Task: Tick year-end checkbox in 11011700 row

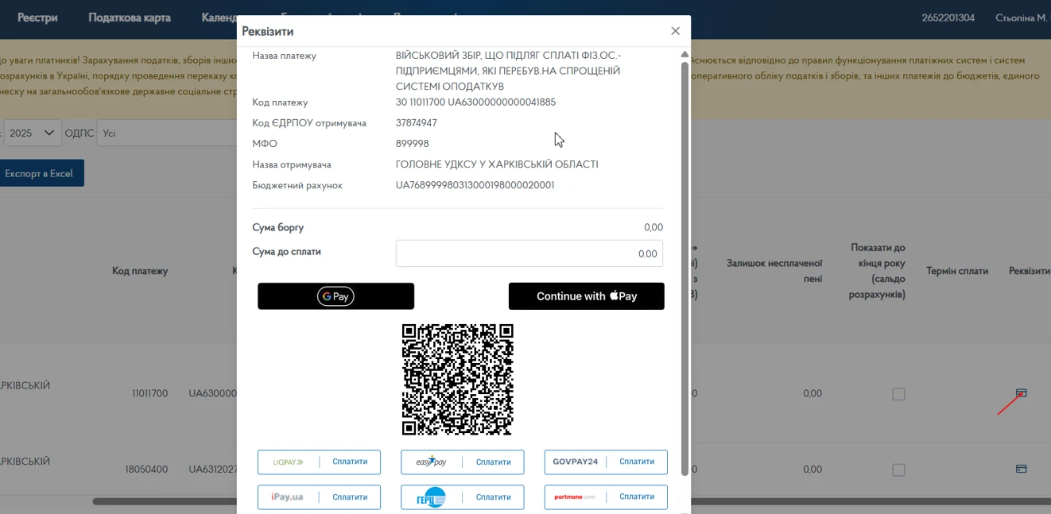Action: tap(898, 394)
